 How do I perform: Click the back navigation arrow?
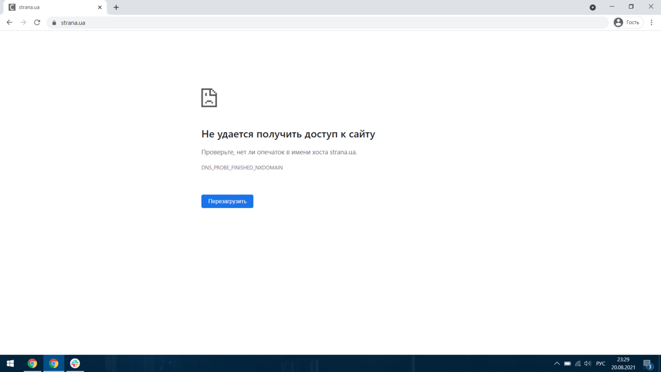9,22
